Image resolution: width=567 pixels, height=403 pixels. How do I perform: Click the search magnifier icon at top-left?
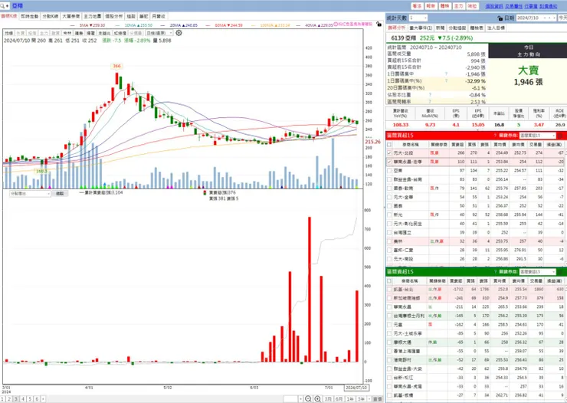click(2, 6)
